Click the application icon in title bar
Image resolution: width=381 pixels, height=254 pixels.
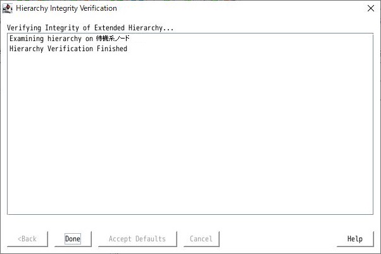(x=8, y=8)
